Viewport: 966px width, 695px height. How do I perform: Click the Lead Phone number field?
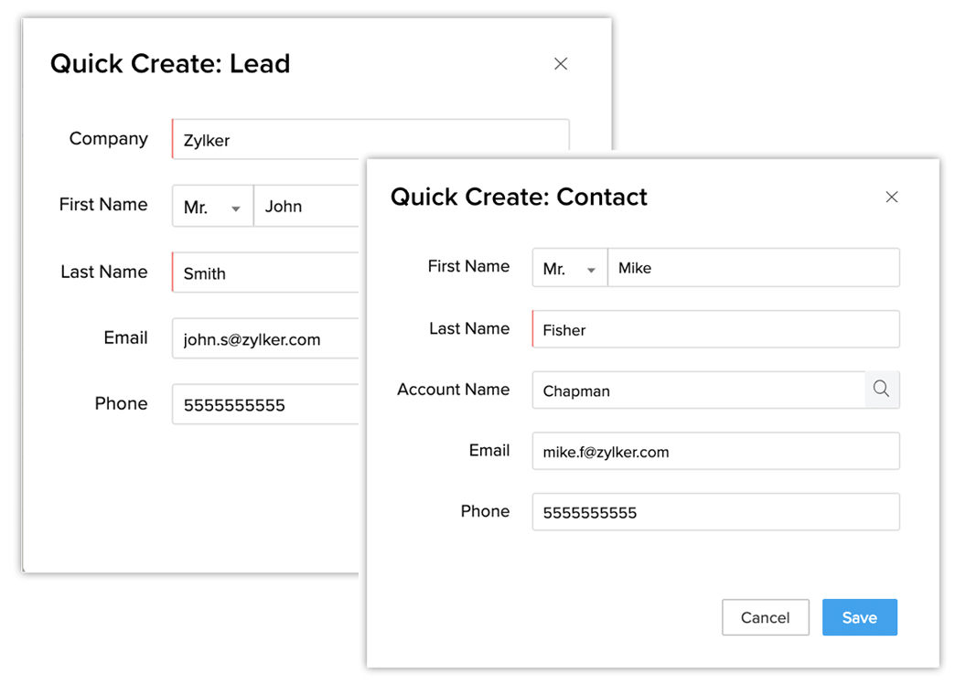(265, 404)
